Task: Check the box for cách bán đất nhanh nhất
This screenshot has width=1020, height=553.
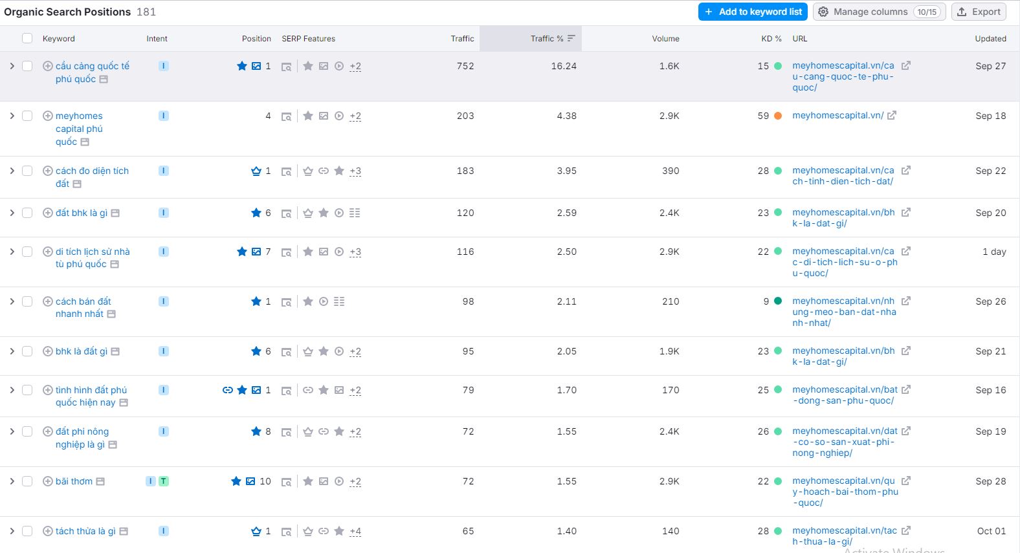Action: [27, 301]
